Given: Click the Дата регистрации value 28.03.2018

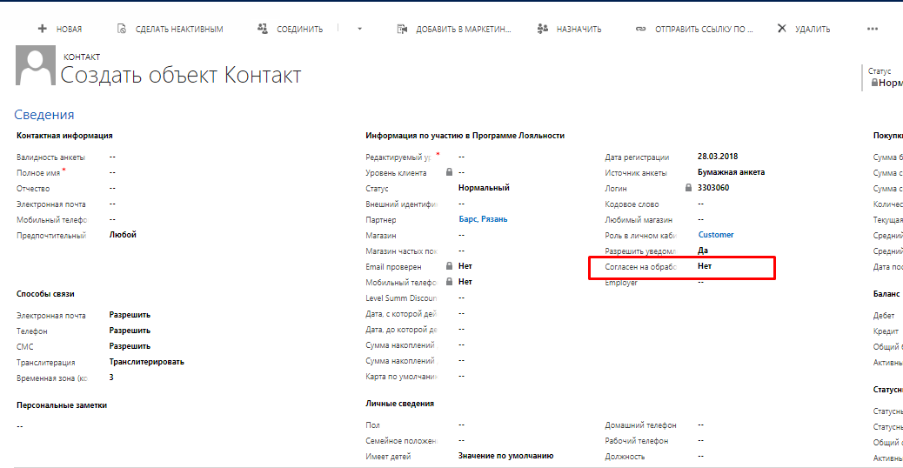Looking at the screenshot, I should pos(717,157).
